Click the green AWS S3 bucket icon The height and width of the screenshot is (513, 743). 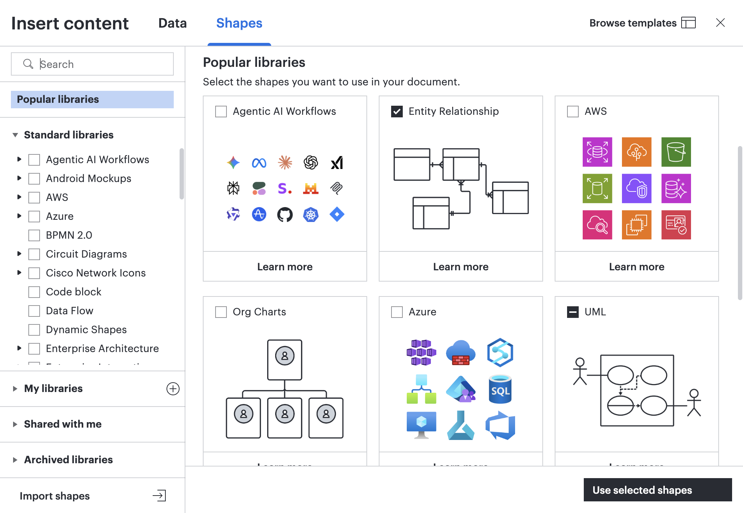click(x=676, y=152)
